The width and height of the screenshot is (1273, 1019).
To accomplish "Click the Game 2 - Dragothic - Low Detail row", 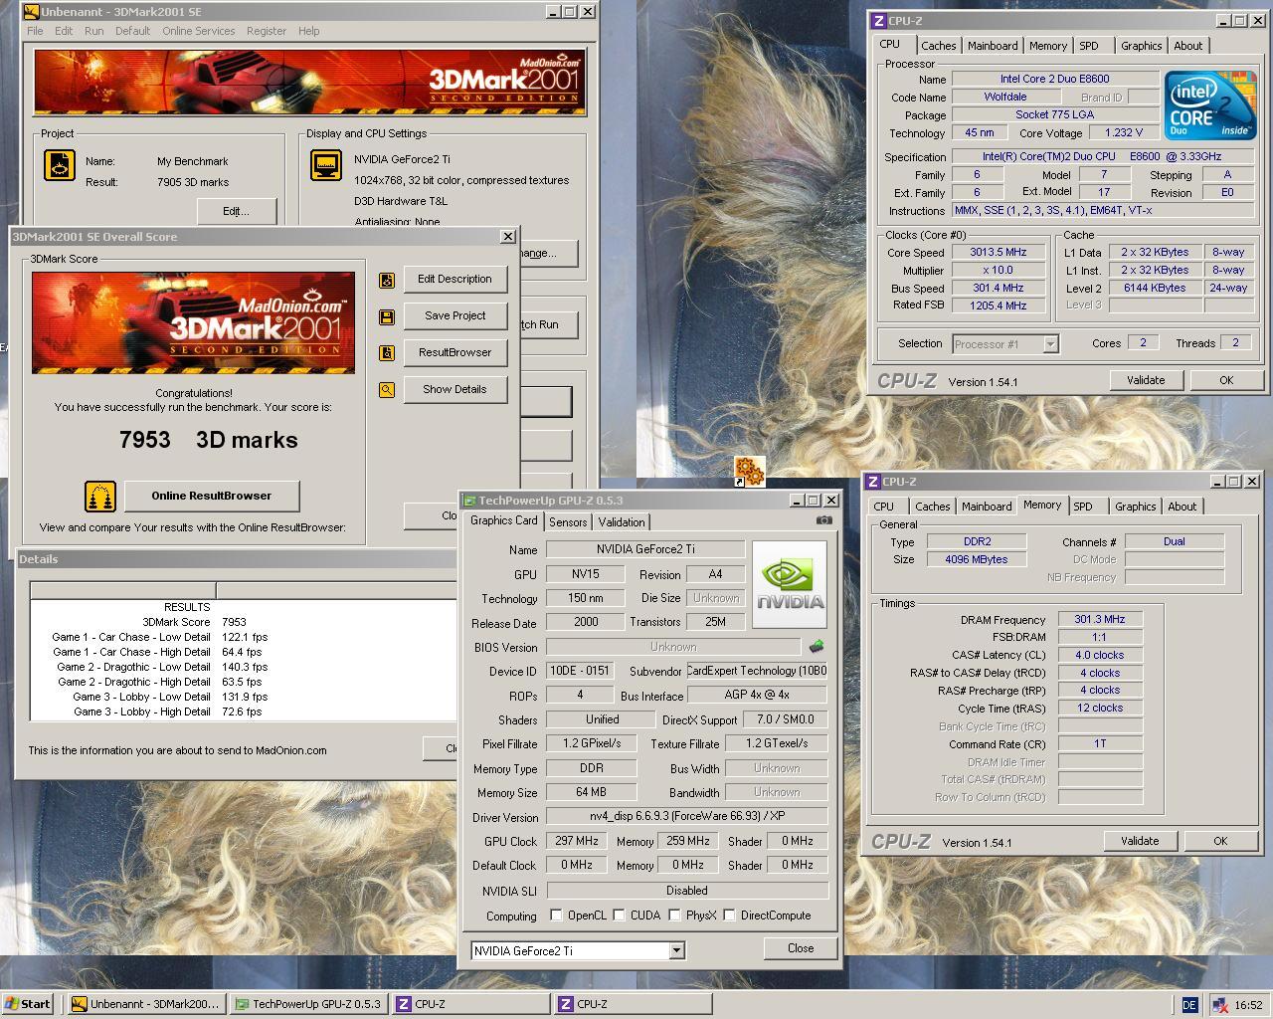I will click(244, 667).
